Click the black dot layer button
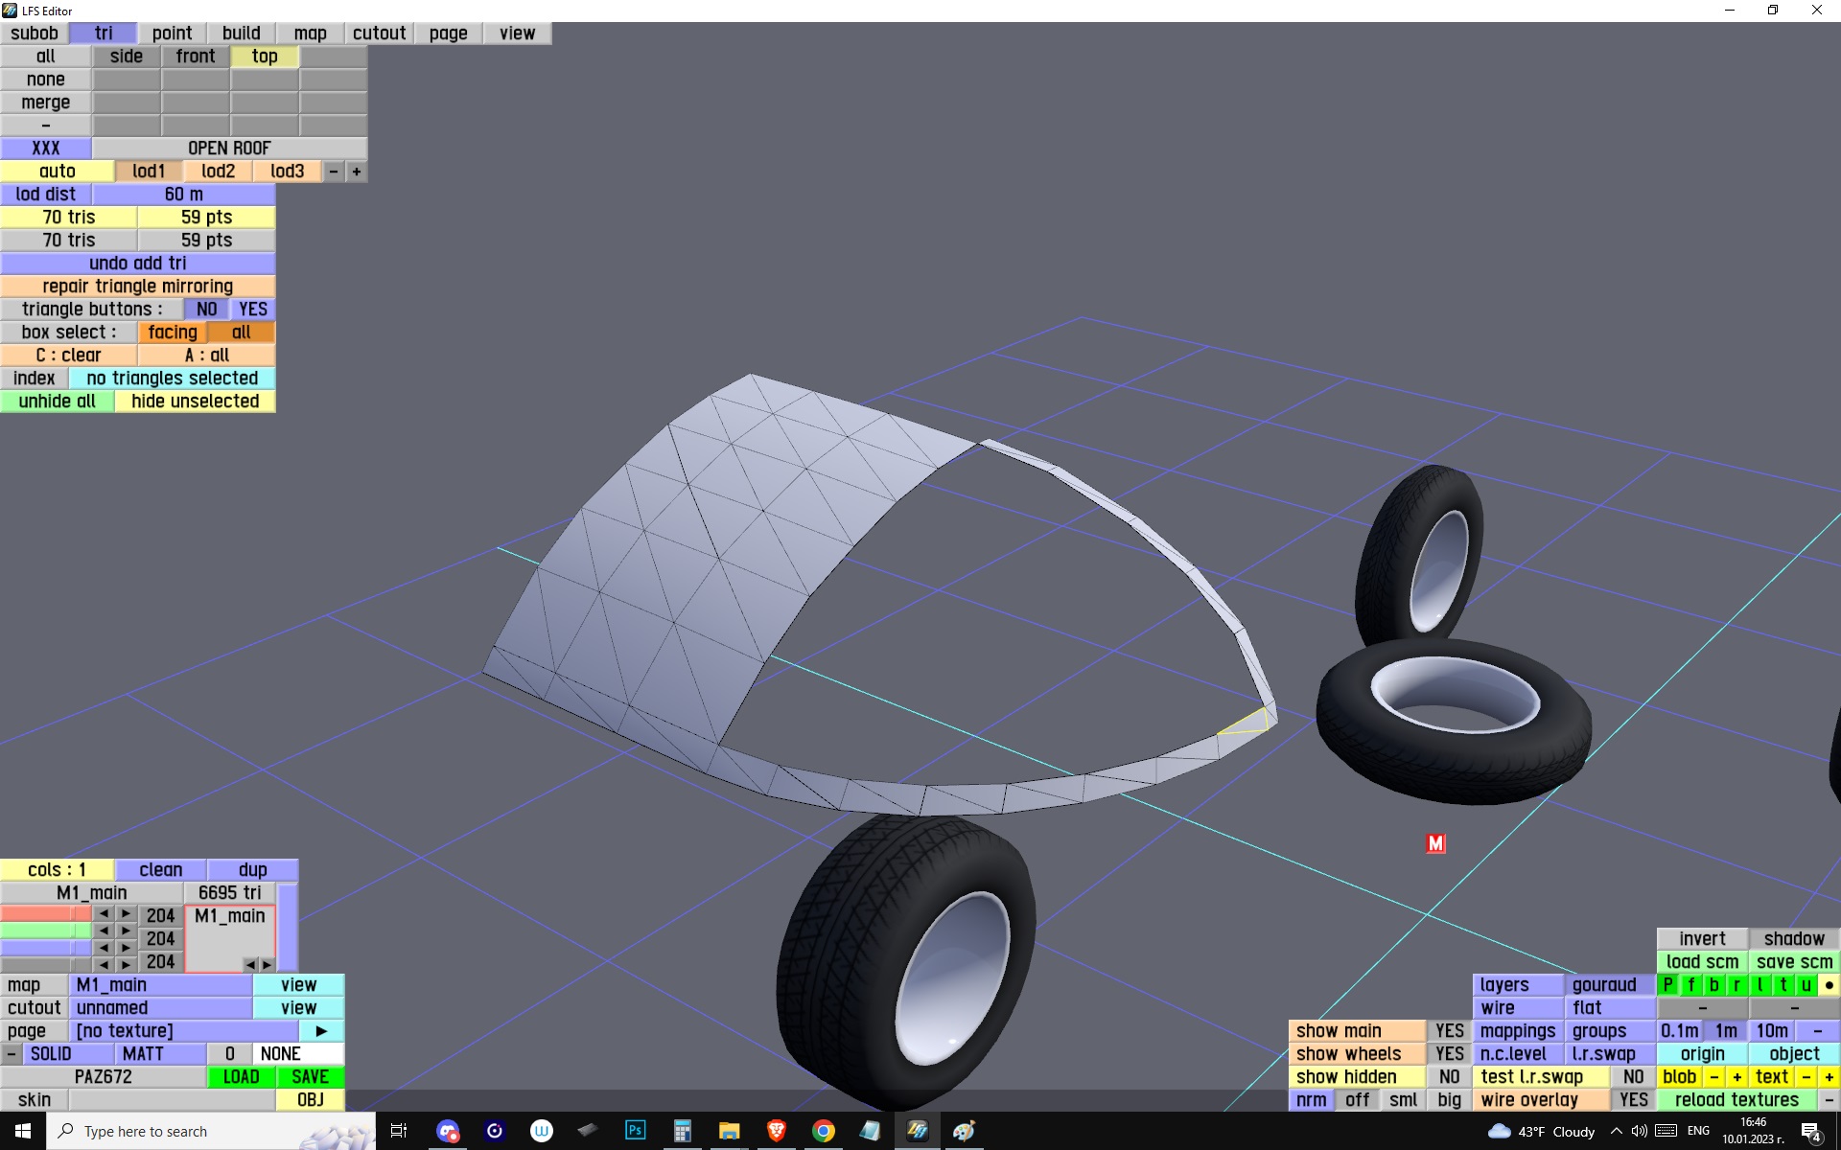This screenshot has width=1841, height=1150. click(1829, 985)
